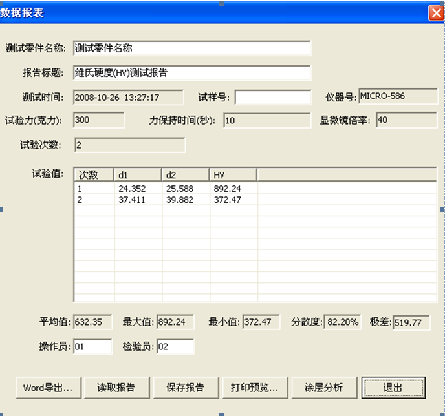Click 保存报告 to save report
Screen dimensions: 445x416
tap(185, 388)
